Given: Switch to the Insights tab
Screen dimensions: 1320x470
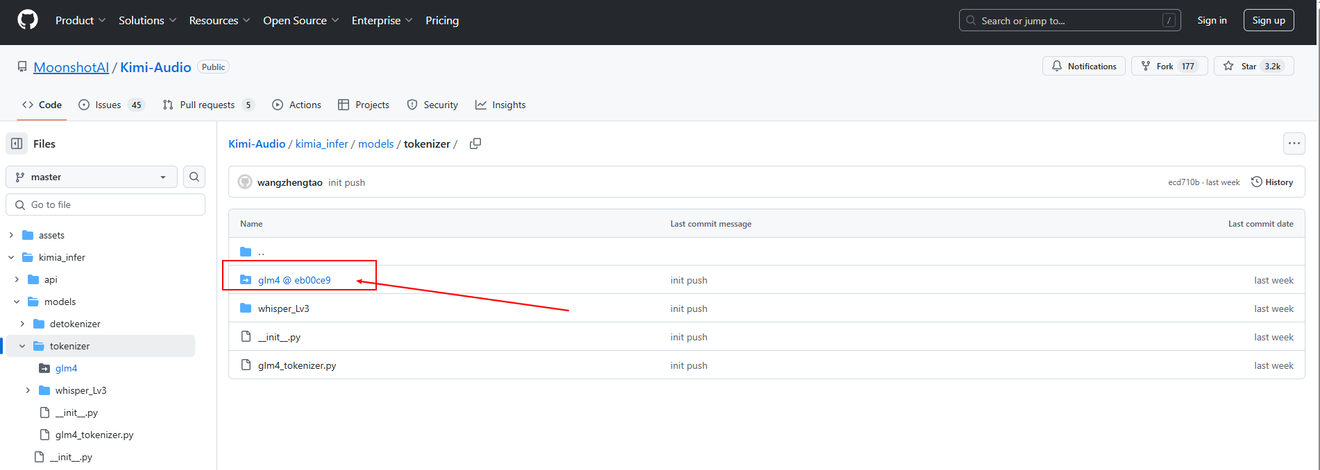Looking at the screenshot, I should coord(500,105).
